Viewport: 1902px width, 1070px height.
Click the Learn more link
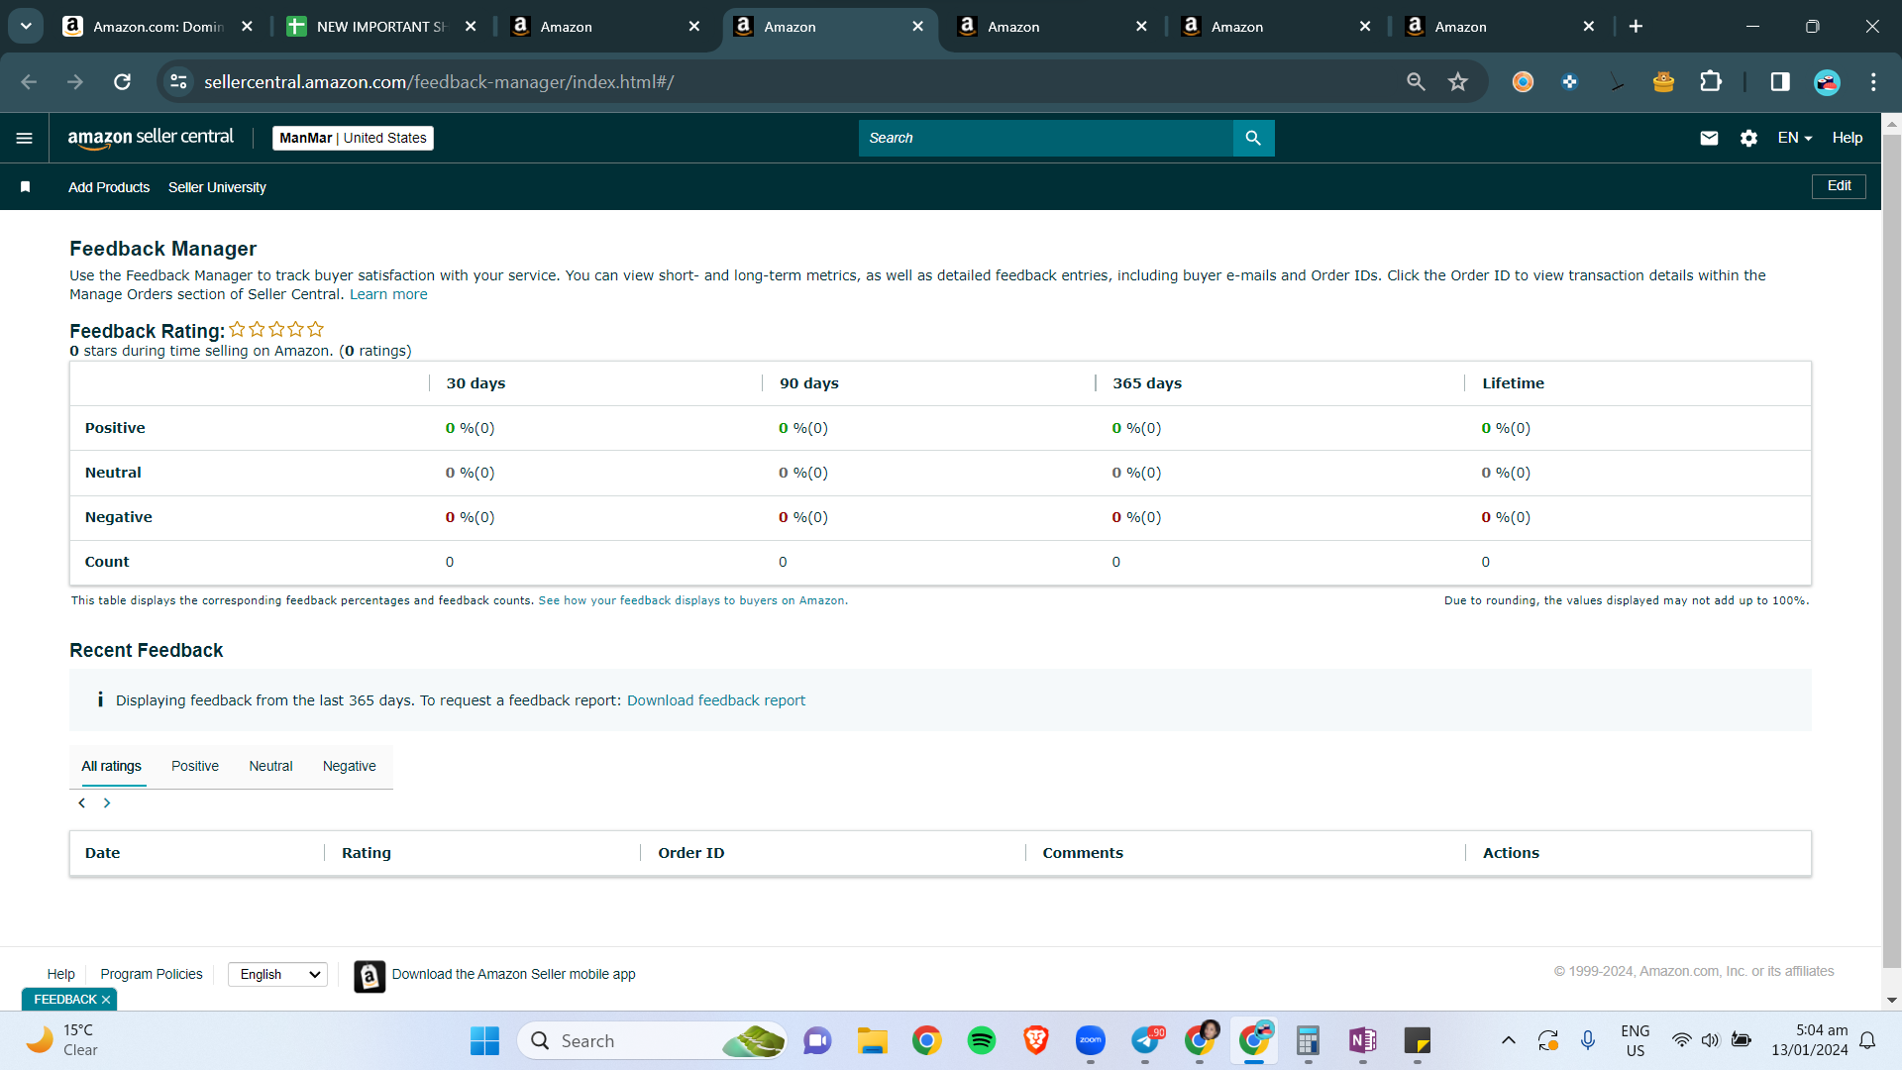pyautogui.click(x=388, y=295)
